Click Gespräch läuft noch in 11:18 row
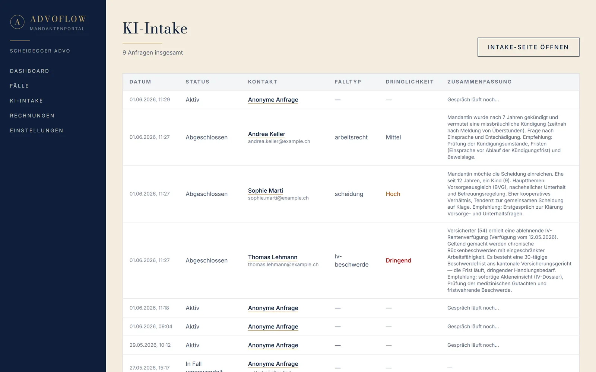The image size is (596, 372). tap(473, 308)
